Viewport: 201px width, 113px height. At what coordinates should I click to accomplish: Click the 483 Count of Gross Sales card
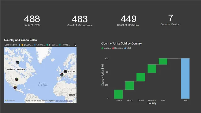[79, 21]
